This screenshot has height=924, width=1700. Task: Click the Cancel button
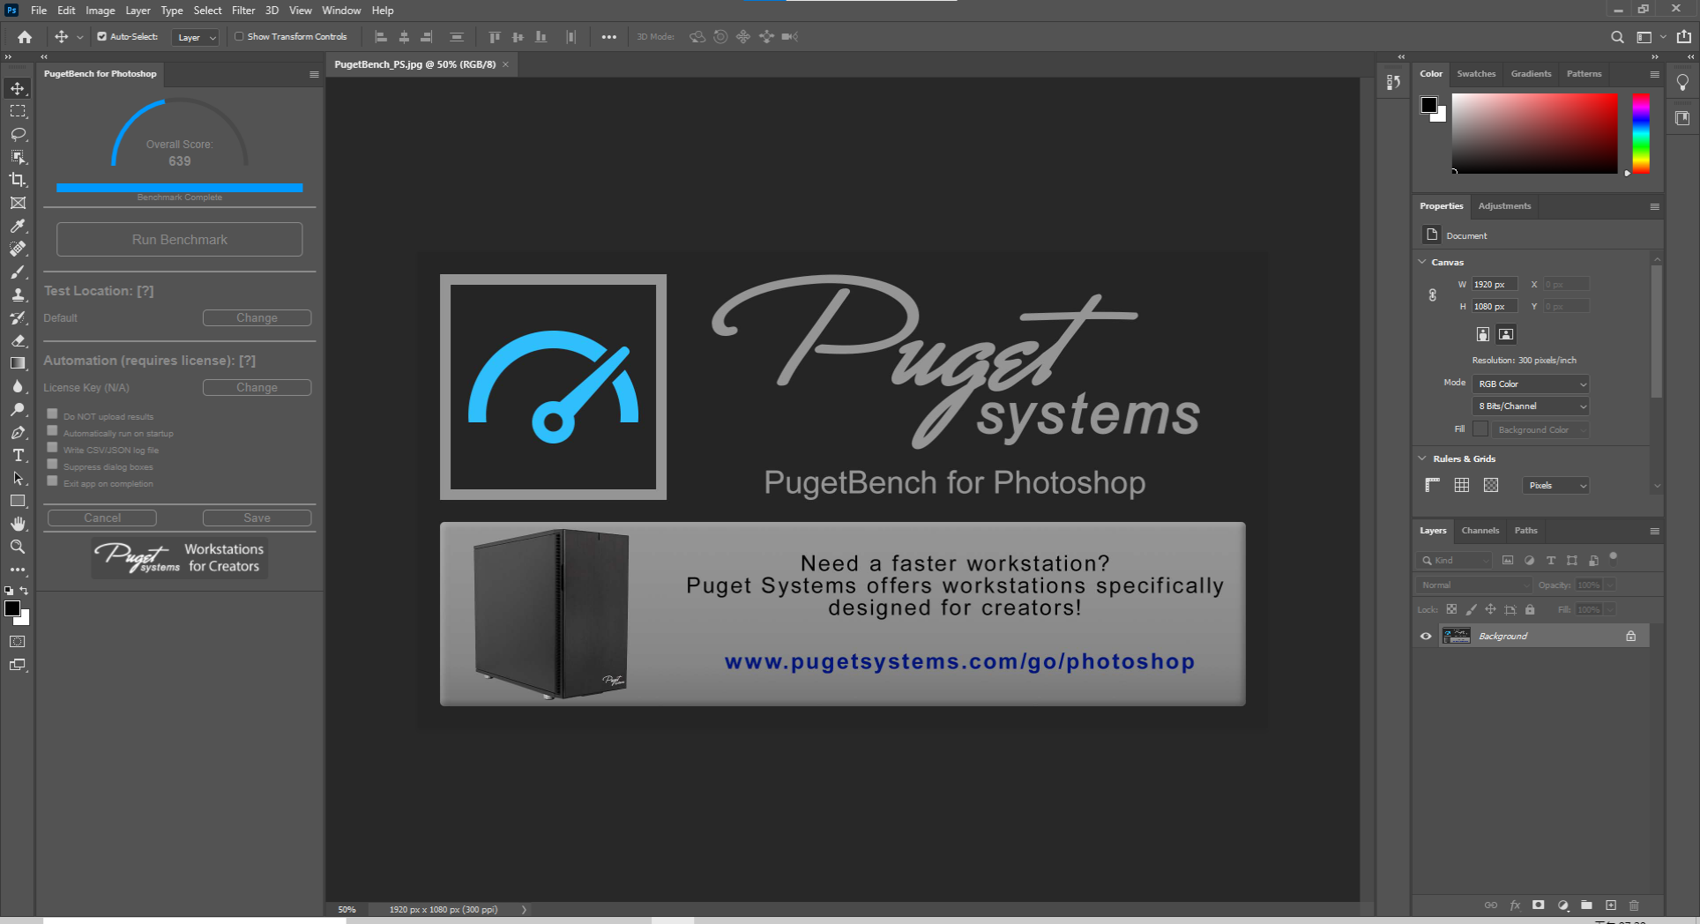(x=102, y=518)
